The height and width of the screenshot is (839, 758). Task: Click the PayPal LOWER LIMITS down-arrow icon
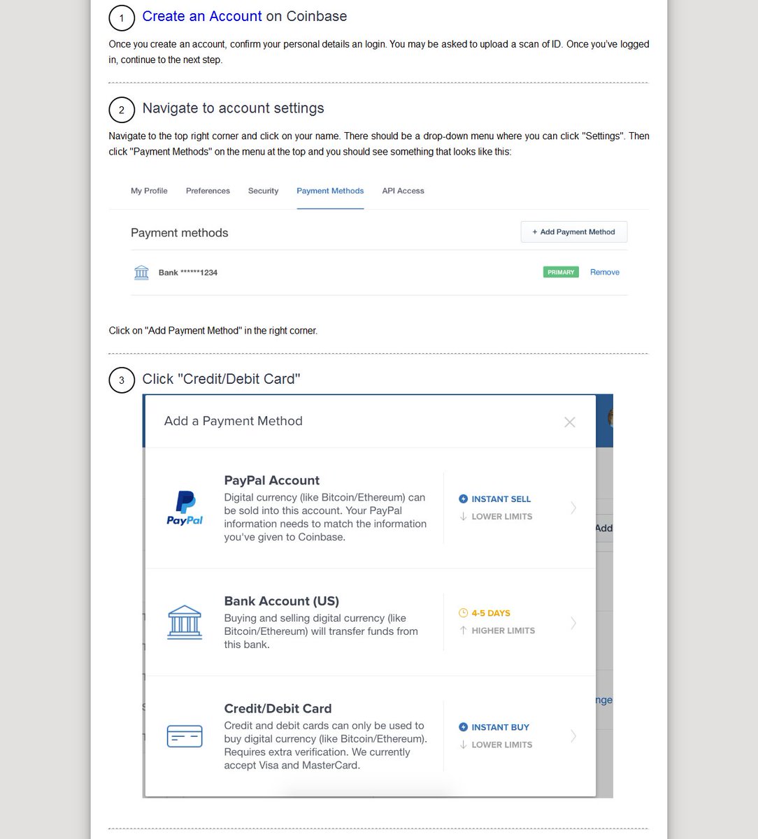click(x=463, y=517)
